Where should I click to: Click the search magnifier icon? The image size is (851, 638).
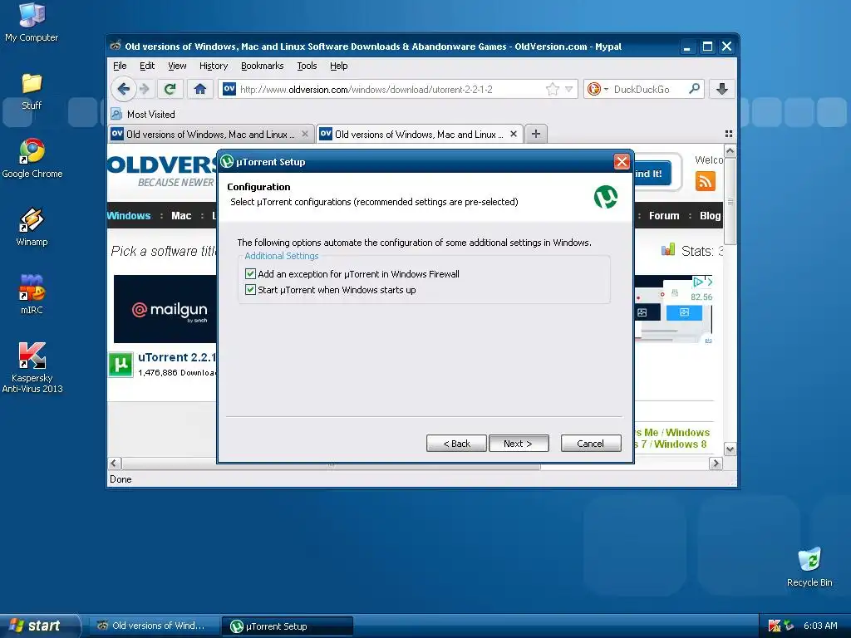pyautogui.click(x=694, y=88)
